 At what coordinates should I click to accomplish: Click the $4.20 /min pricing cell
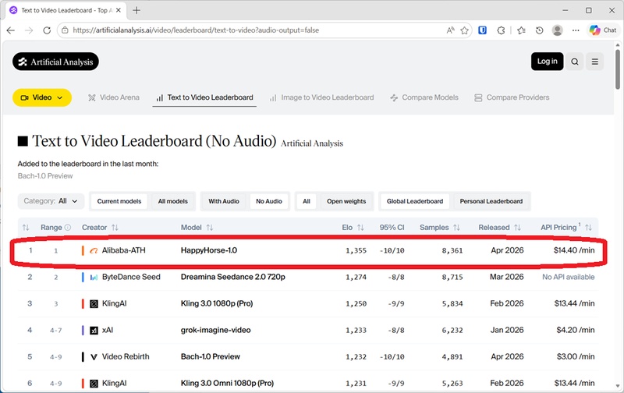576,330
